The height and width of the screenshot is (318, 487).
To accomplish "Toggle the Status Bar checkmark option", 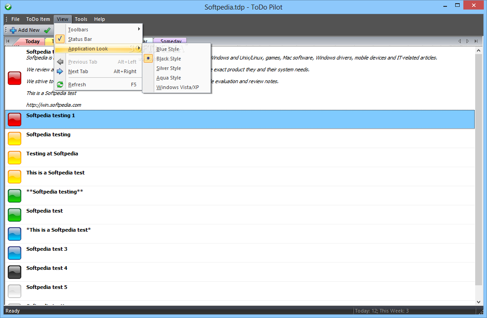I will [x=98, y=39].
